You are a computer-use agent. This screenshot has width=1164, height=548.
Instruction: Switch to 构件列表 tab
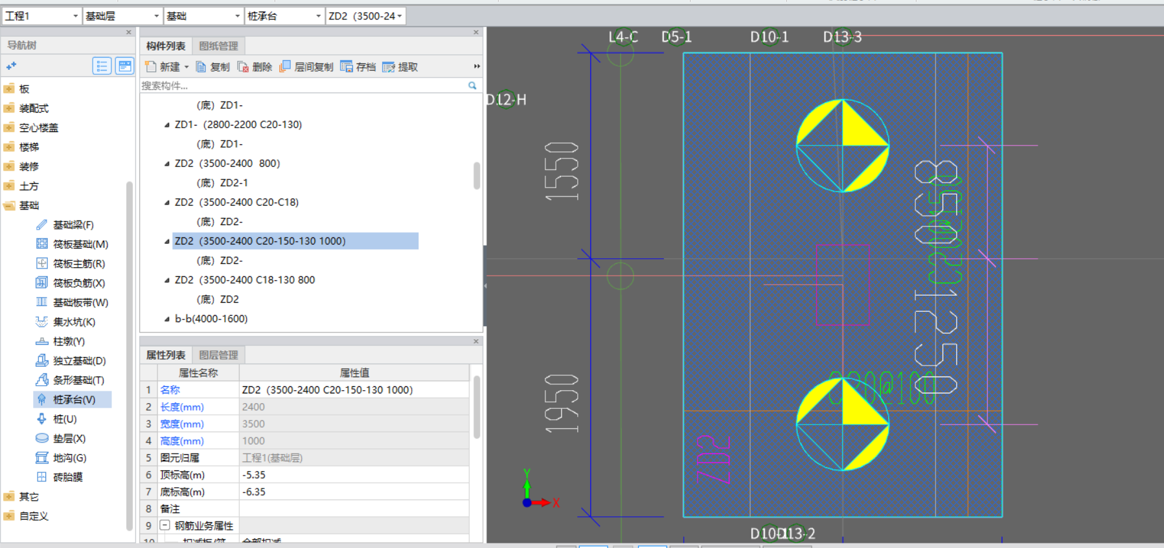tap(166, 46)
